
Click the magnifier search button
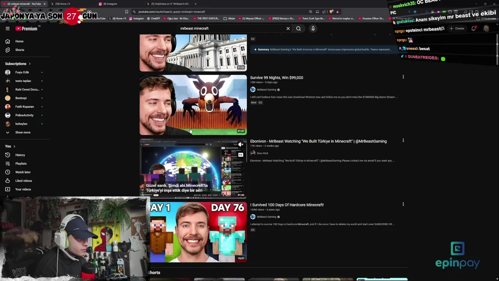(298, 28)
